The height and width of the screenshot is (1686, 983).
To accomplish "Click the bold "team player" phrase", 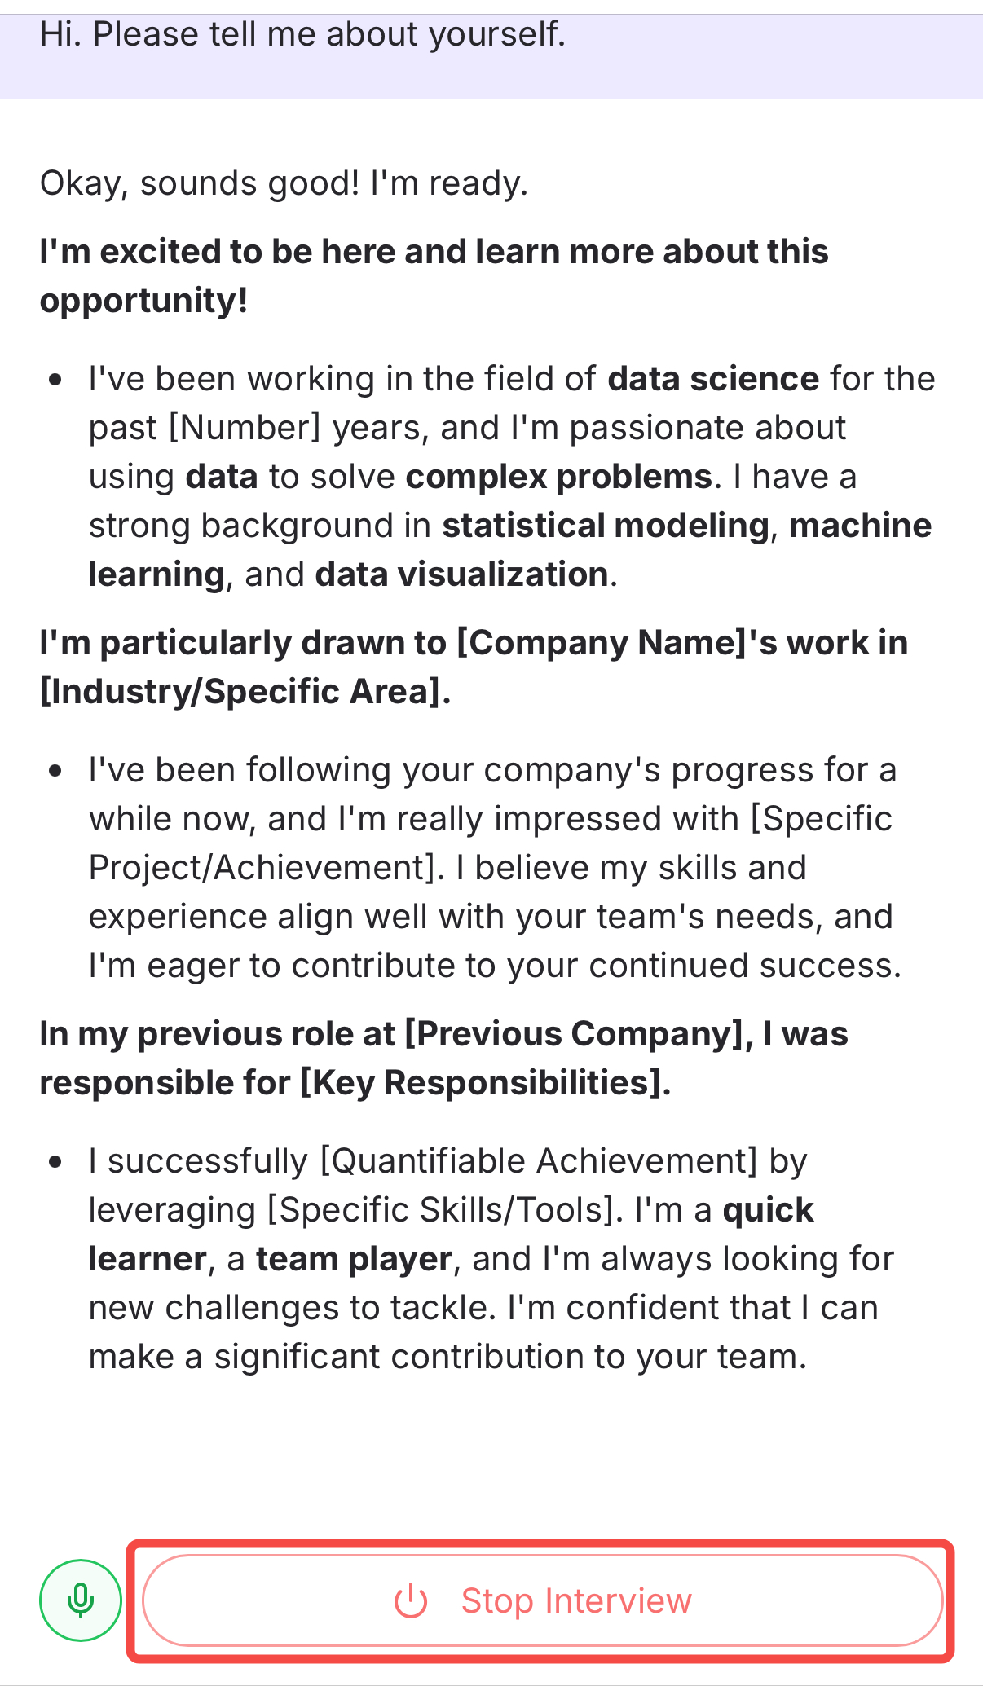I will (x=354, y=1259).
